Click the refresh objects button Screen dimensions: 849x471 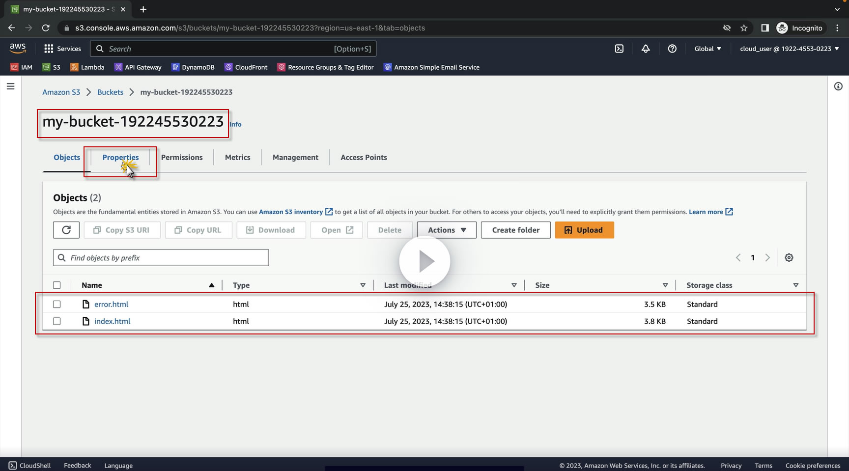point(66,230)
